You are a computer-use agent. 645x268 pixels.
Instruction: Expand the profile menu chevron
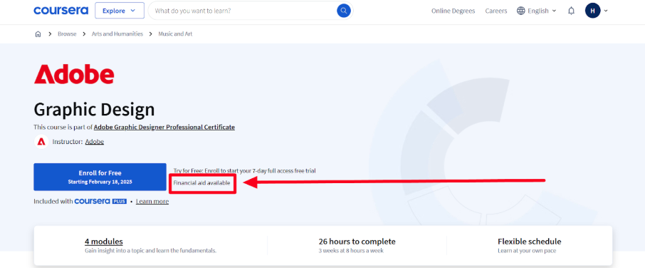tap(606, 11)
